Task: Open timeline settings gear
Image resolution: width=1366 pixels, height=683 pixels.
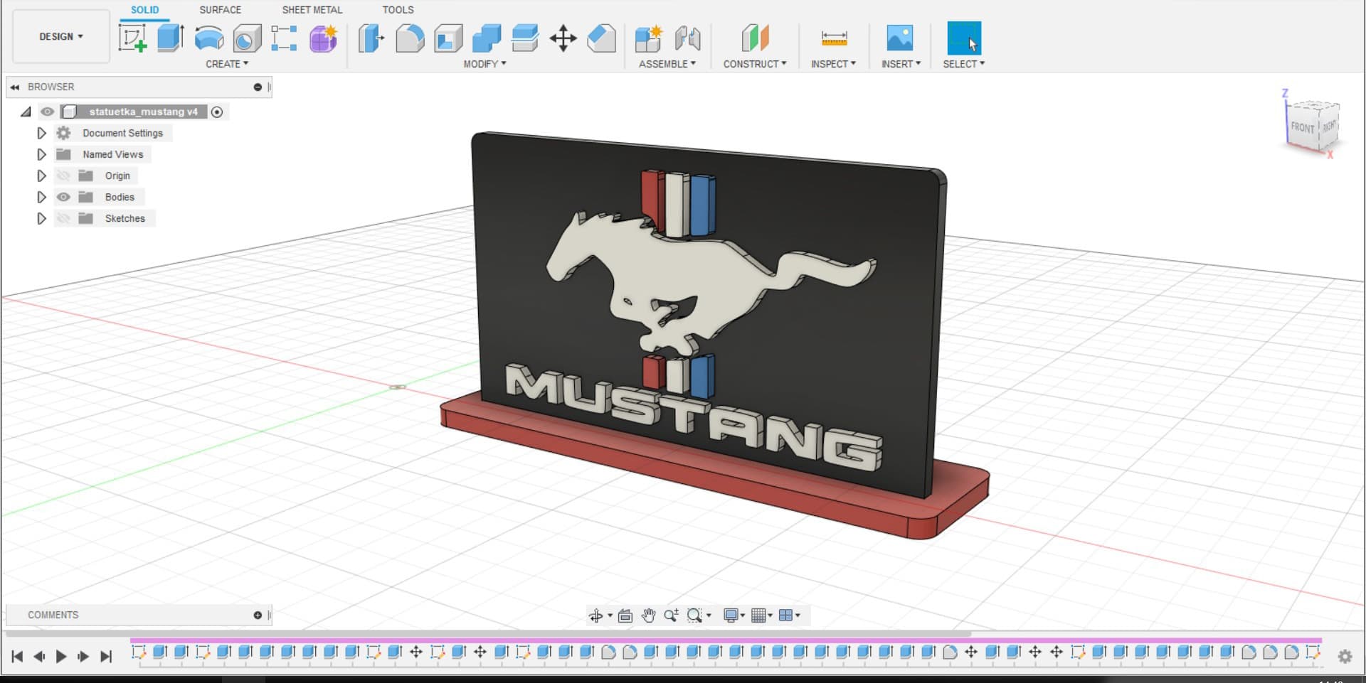Action: [x=1345, y=656]
